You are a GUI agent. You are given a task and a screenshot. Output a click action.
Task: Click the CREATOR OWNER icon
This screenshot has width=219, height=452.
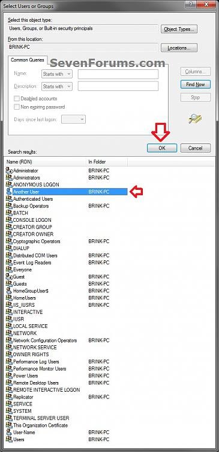click(9, 234)
